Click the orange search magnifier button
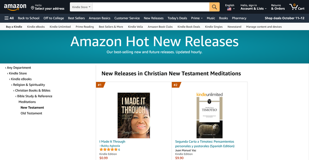This screenshot has width=309, height=160. click(x=214, y=7)
